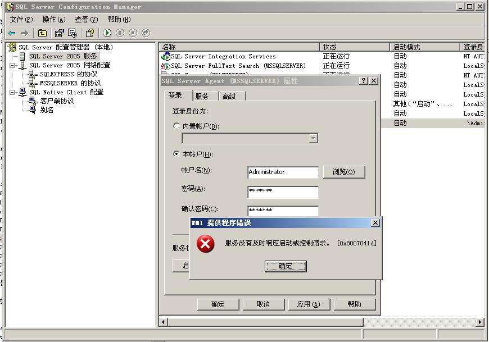The height and width of the screenshot is (342, 489).
Task: Select SQLEXPRESS 的协议 tree item
Action: click(x=69, y=74)
